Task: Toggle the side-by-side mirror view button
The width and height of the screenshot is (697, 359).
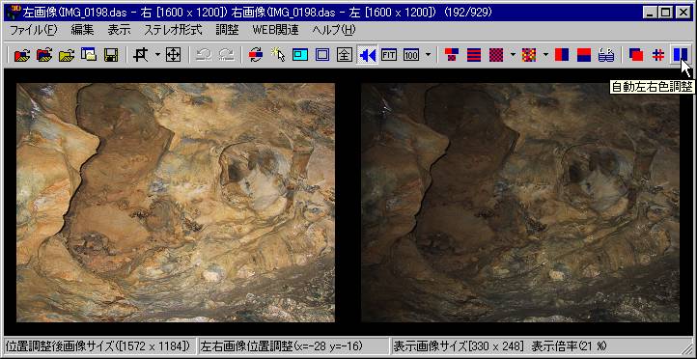Action: tap(368, 56)
